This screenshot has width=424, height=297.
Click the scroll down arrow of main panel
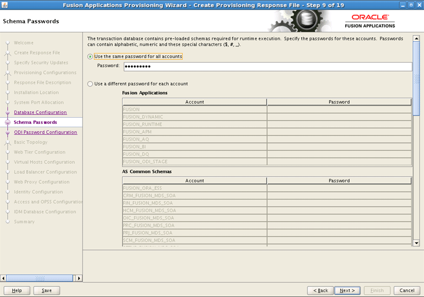[416, 243]
